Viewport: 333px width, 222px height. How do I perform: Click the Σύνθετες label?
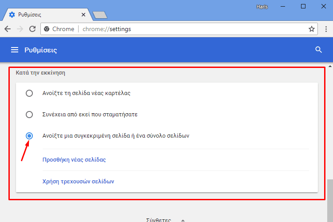[x=159, y=220]
